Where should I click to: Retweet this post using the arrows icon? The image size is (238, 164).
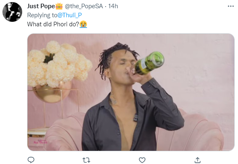point(86,160)
